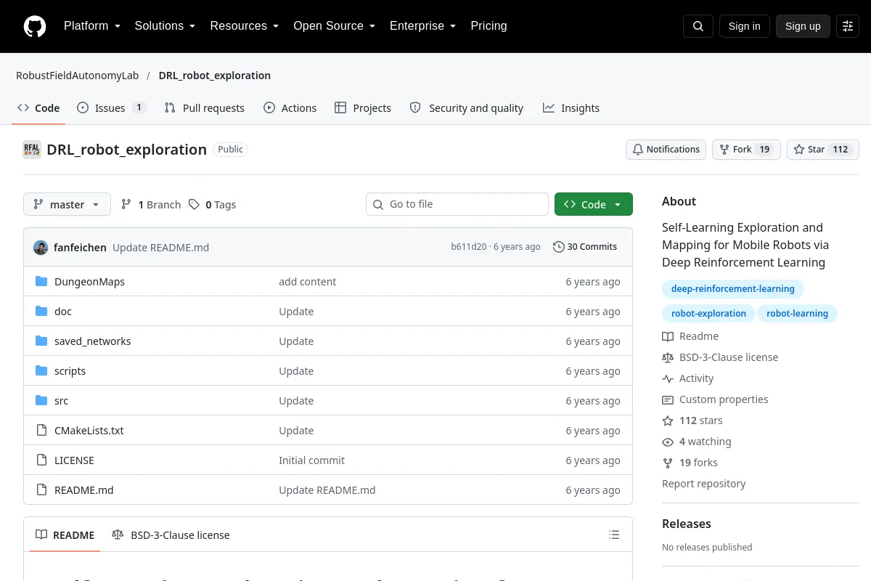Click the Sign in button
The width and height of the screenshot is (871, 581).
pos(744,26)
